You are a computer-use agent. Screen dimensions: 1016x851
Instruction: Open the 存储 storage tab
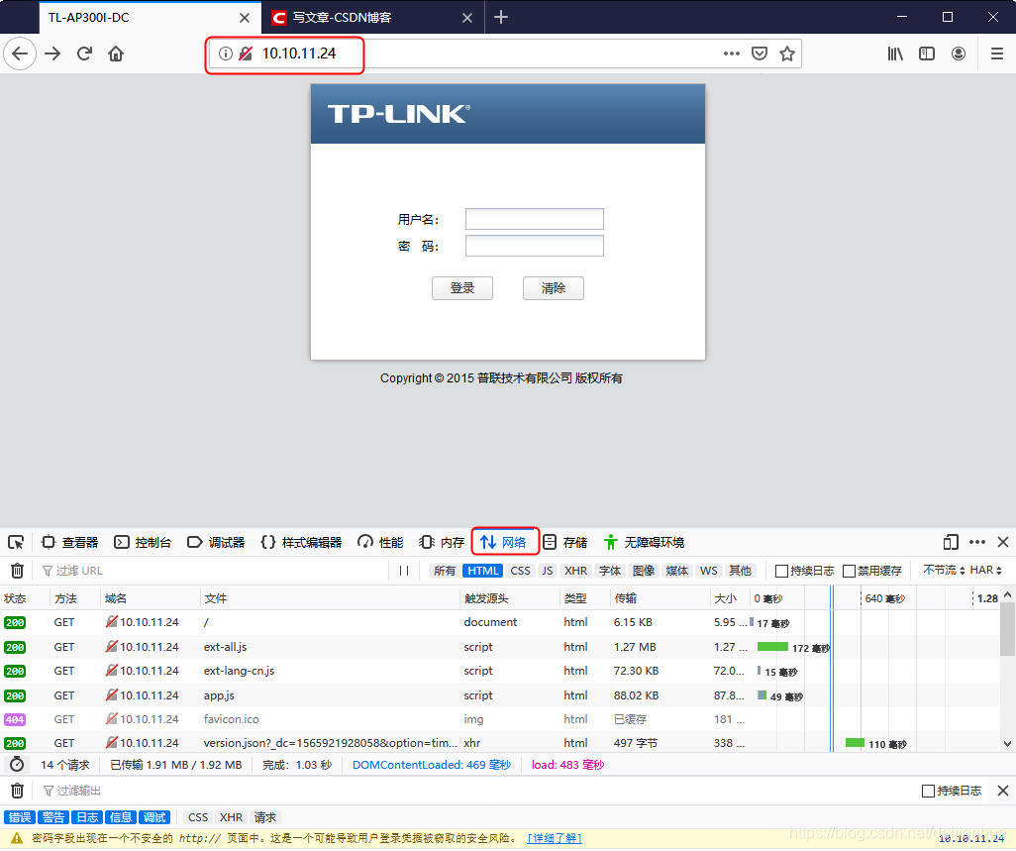565,542
